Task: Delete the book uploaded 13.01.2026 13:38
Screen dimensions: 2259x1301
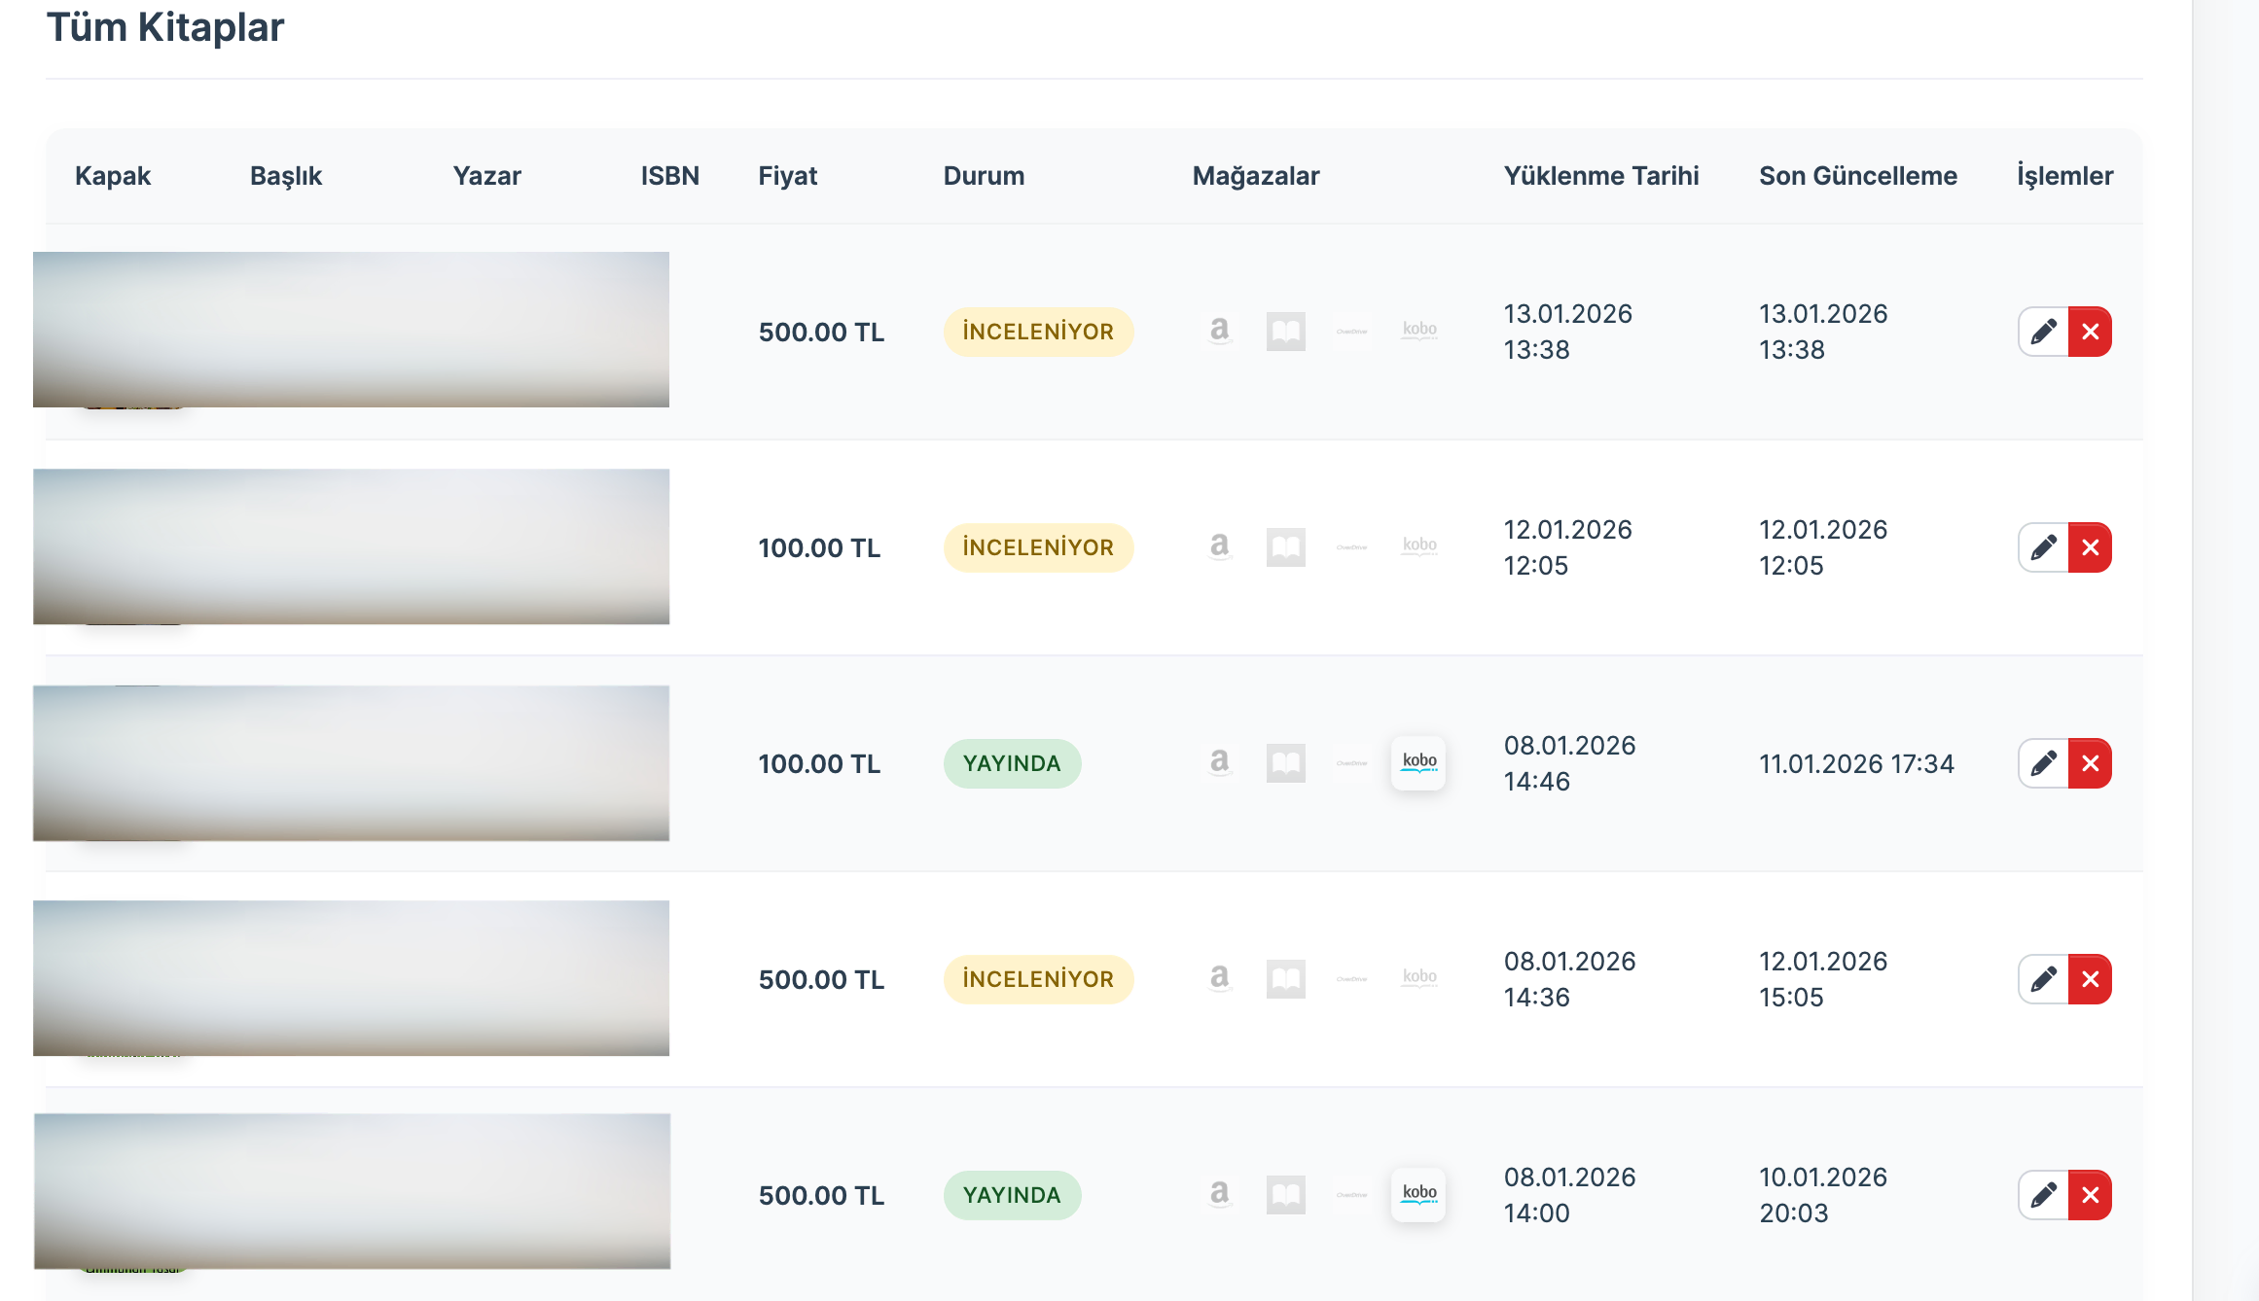Action: pos(2090,332)
